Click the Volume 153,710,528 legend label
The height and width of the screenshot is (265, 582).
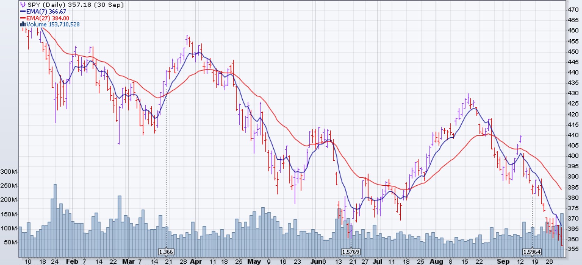53,24
